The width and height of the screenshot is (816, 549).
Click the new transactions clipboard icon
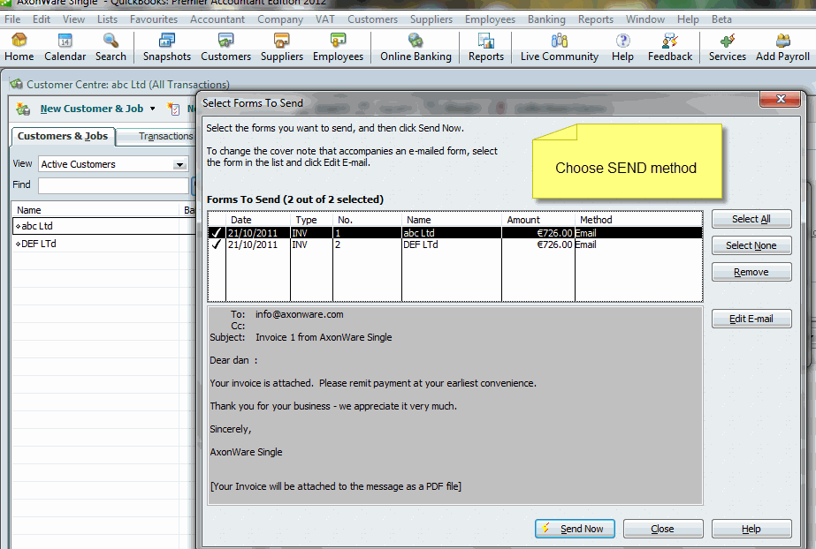click(x=173, y=109)
